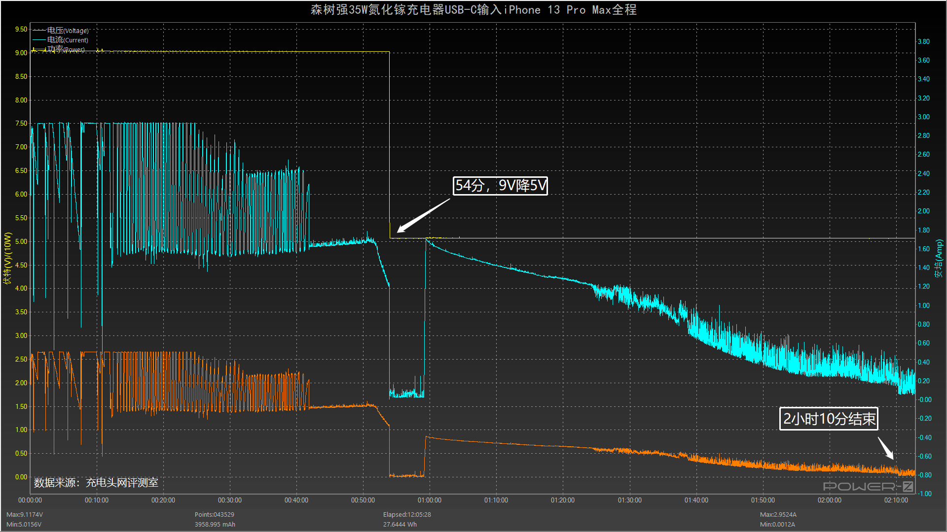This screenshot has height=532, width=947.
Task: Click the 7.50 voltage axis tick label
Action: 21,123
